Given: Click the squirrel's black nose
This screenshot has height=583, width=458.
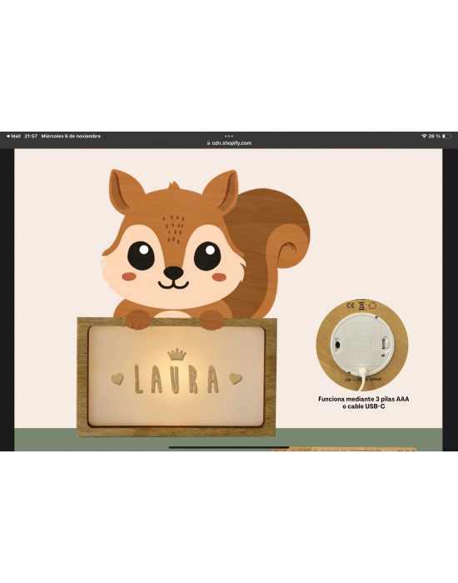Looking at the screenshot, I should [x=173, y=273].
